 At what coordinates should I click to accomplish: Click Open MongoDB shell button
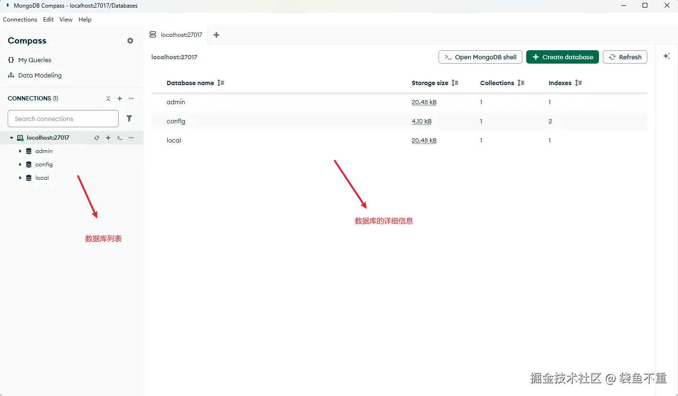(480, 57)
